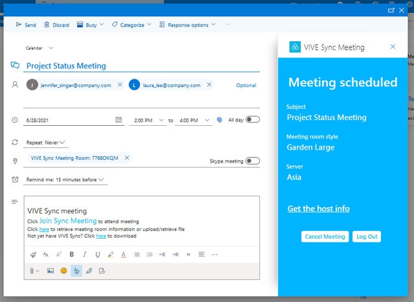Close the VIVE Sync Meeting panel
Image resolution: width=414 pixels, height=302 pixels.
pos(393,46)
